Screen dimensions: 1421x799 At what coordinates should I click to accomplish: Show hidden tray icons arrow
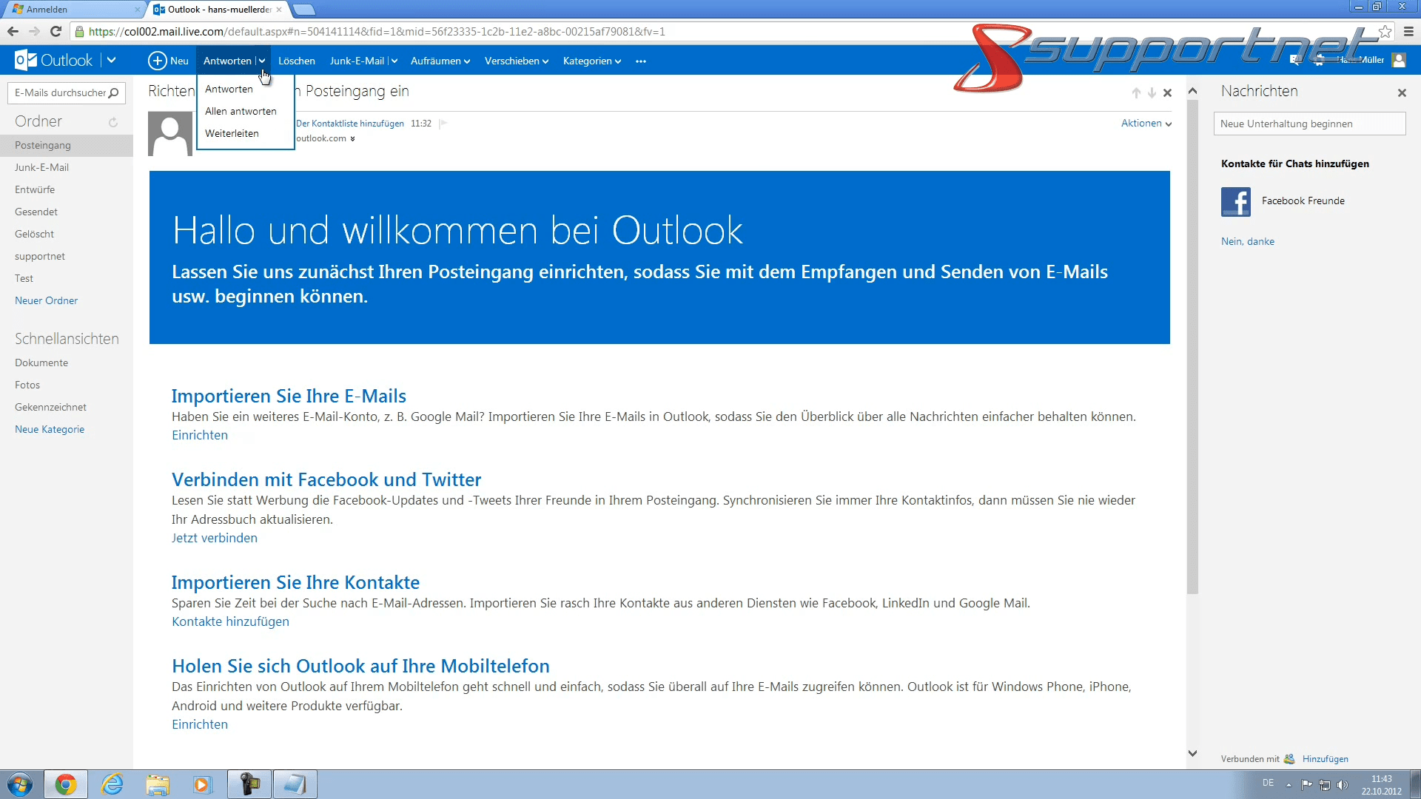point(1289,785)
